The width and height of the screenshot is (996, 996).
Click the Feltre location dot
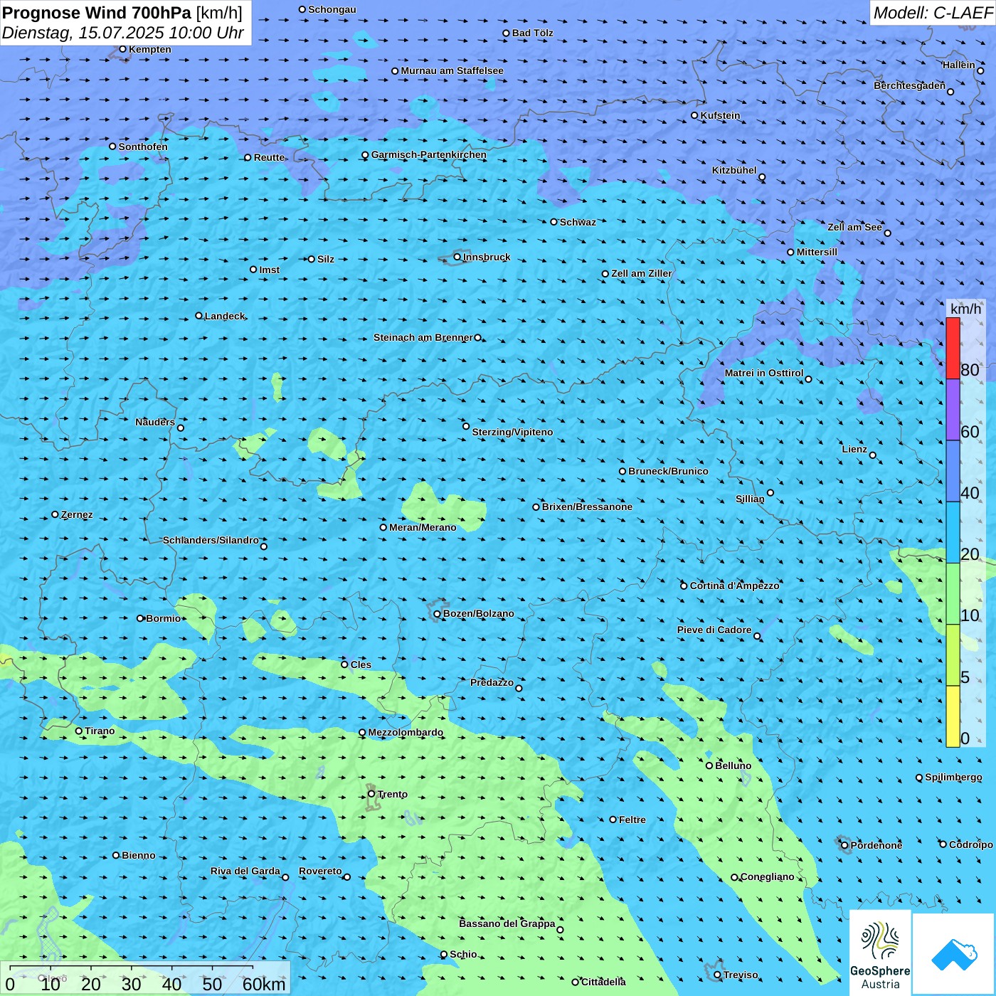613,820
